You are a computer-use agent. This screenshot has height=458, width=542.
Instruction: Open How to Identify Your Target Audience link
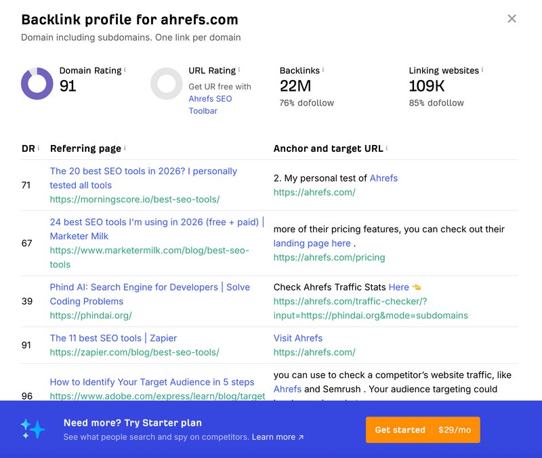click(152, 382)
